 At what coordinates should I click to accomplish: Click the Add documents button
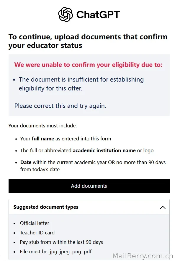pyautogui.click(x=89, y=186)
